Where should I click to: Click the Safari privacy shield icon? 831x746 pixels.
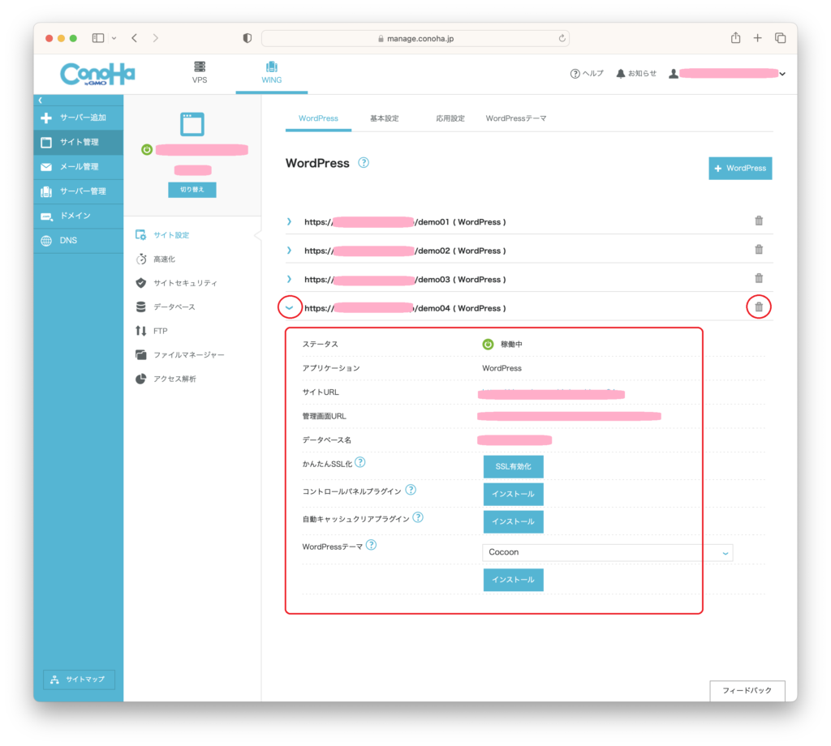247,38
